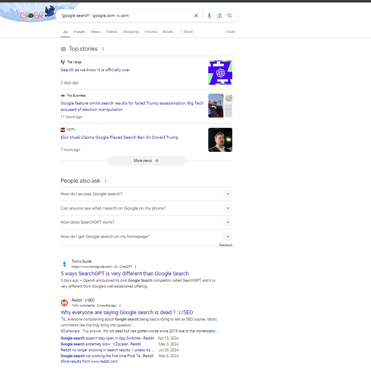Screen dimensions: 371x372
Task: Click the Reddit site favicon
Action: [x=65, y=303]
